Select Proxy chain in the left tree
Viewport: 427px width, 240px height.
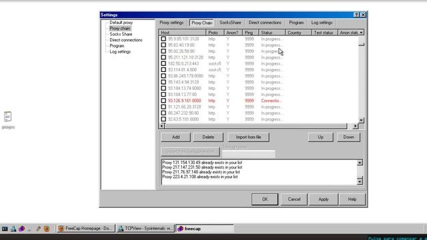coord(120,28)
